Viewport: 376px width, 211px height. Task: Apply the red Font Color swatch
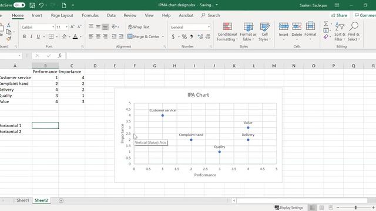[x=75, y=36]
